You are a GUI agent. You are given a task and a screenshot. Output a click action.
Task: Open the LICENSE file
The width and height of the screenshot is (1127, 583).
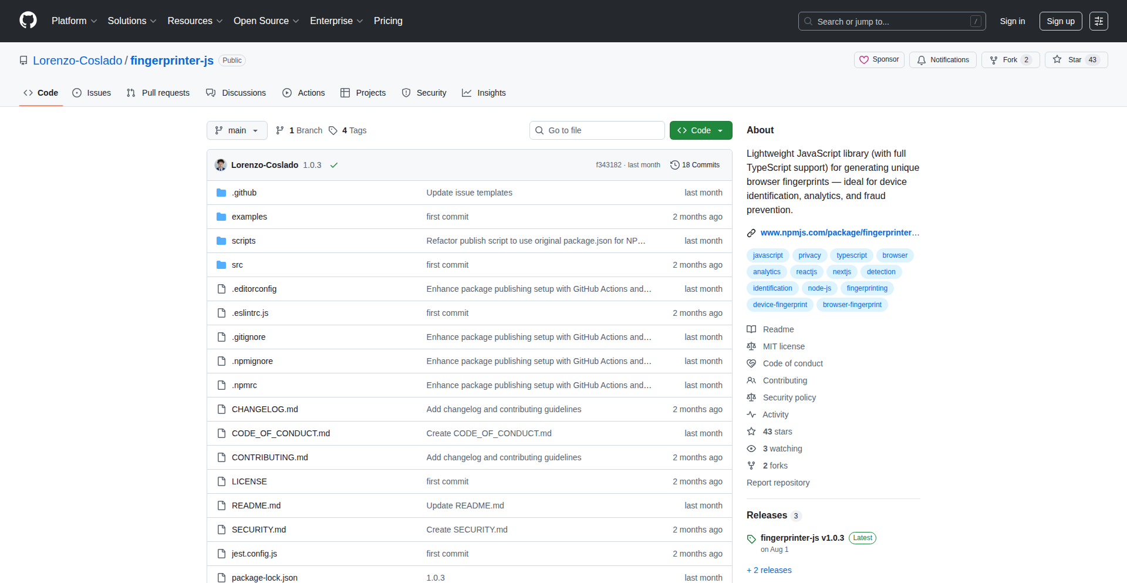click(x=249, y=481)
